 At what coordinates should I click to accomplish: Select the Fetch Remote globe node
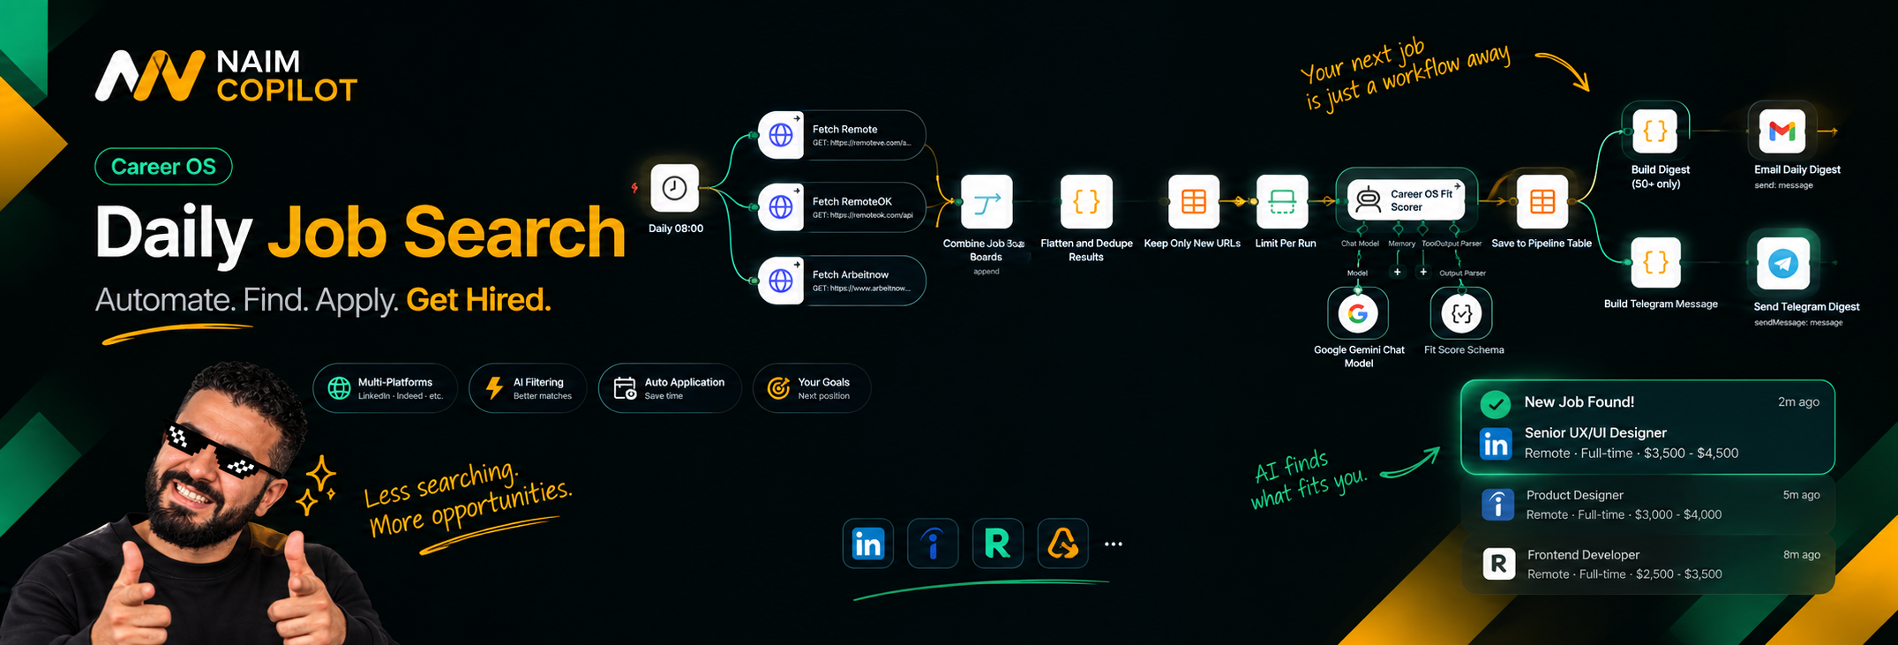click(841, 135)
